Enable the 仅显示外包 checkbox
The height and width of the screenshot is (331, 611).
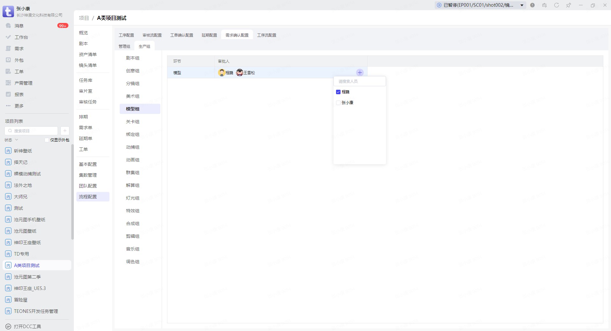click(47, 140)
